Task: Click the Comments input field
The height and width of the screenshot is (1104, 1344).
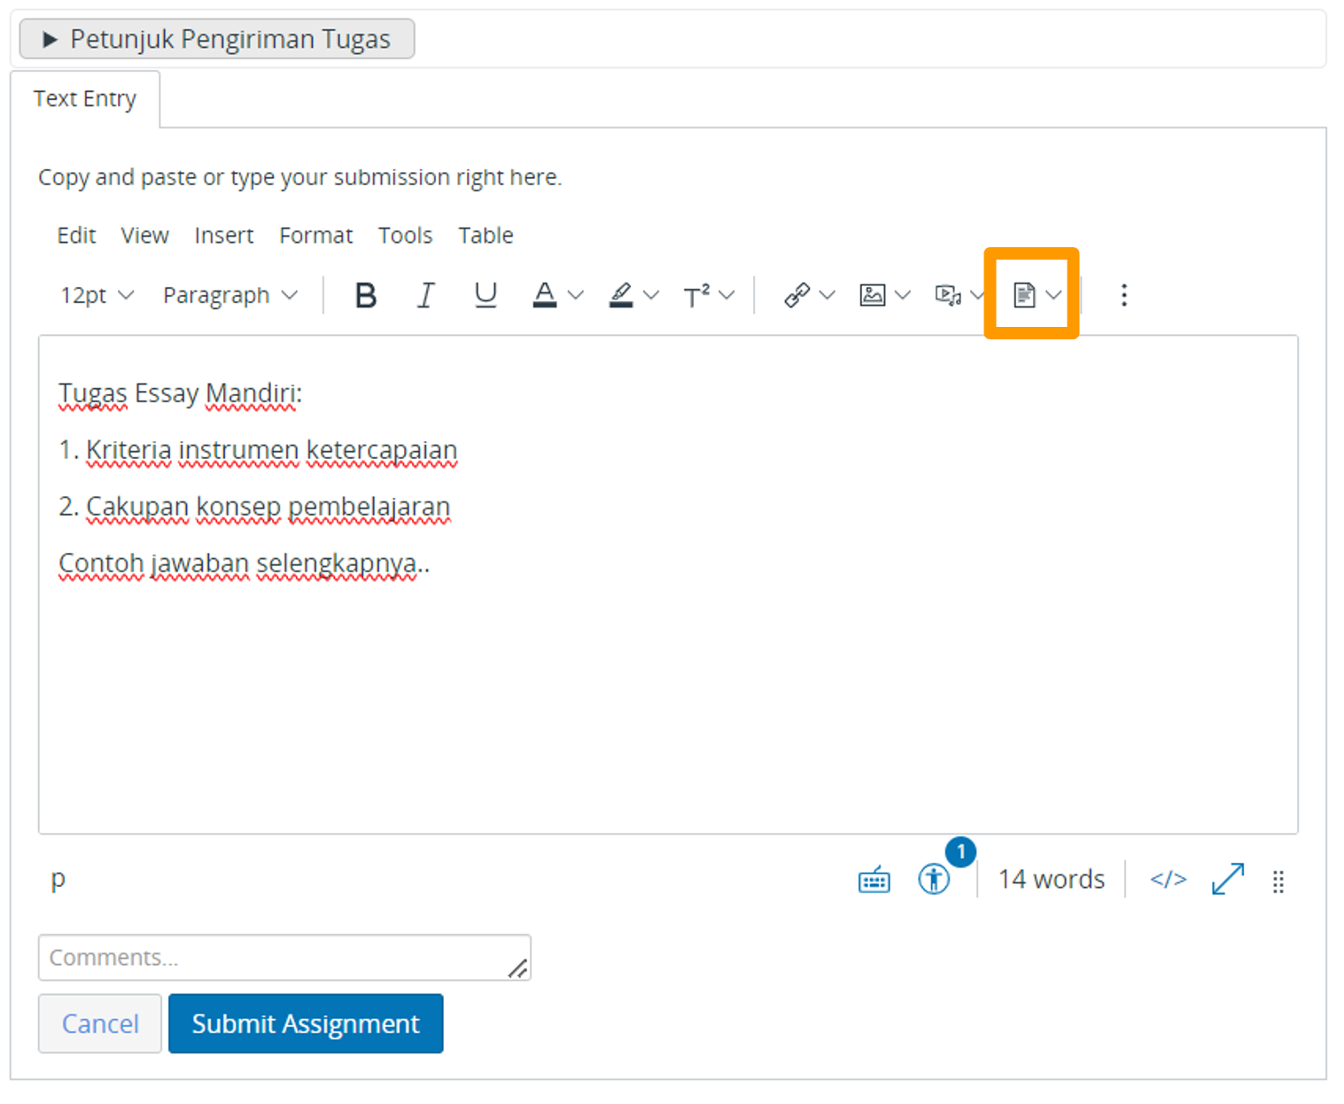Action: 275,957
